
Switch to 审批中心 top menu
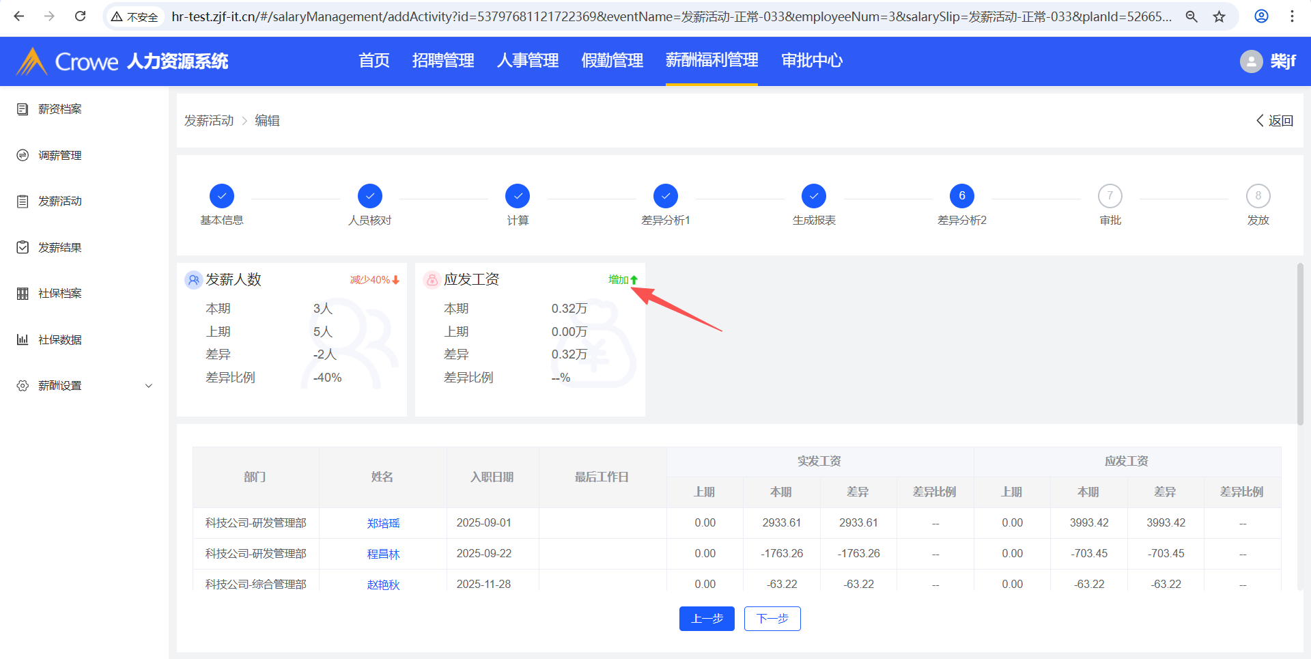(812, 61)
